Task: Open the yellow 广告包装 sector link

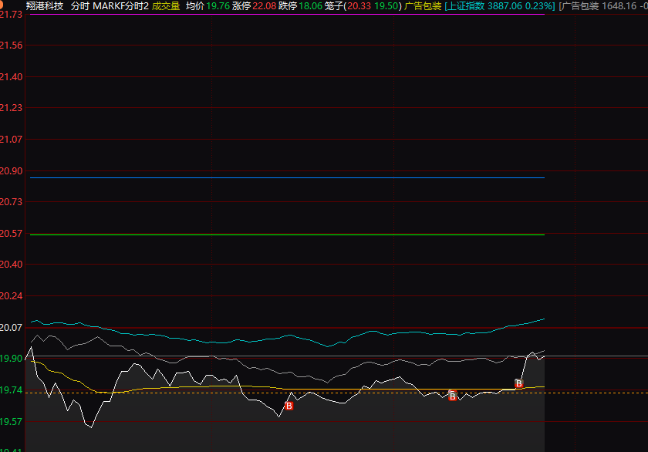Action: 423,6
